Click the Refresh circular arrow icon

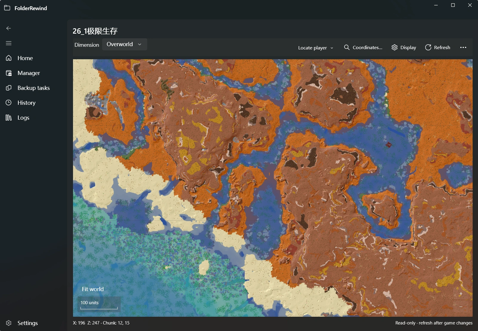tap(428, 47)
